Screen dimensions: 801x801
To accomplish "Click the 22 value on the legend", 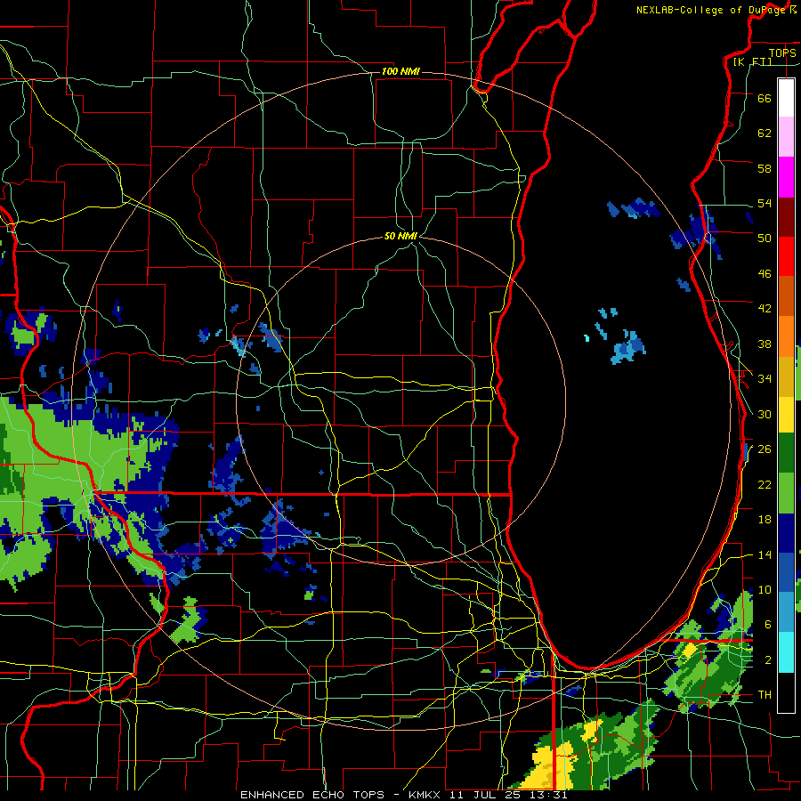I will tap(765, 484).
